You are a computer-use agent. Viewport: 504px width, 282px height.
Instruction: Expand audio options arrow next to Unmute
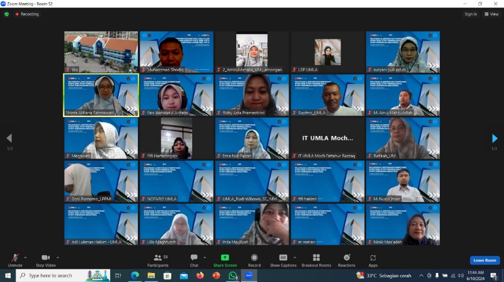pyautogui.click(x=25, y=257)
